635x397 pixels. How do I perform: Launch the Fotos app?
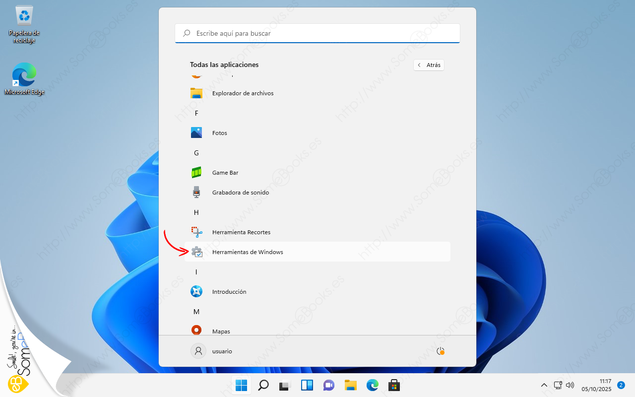219,133
